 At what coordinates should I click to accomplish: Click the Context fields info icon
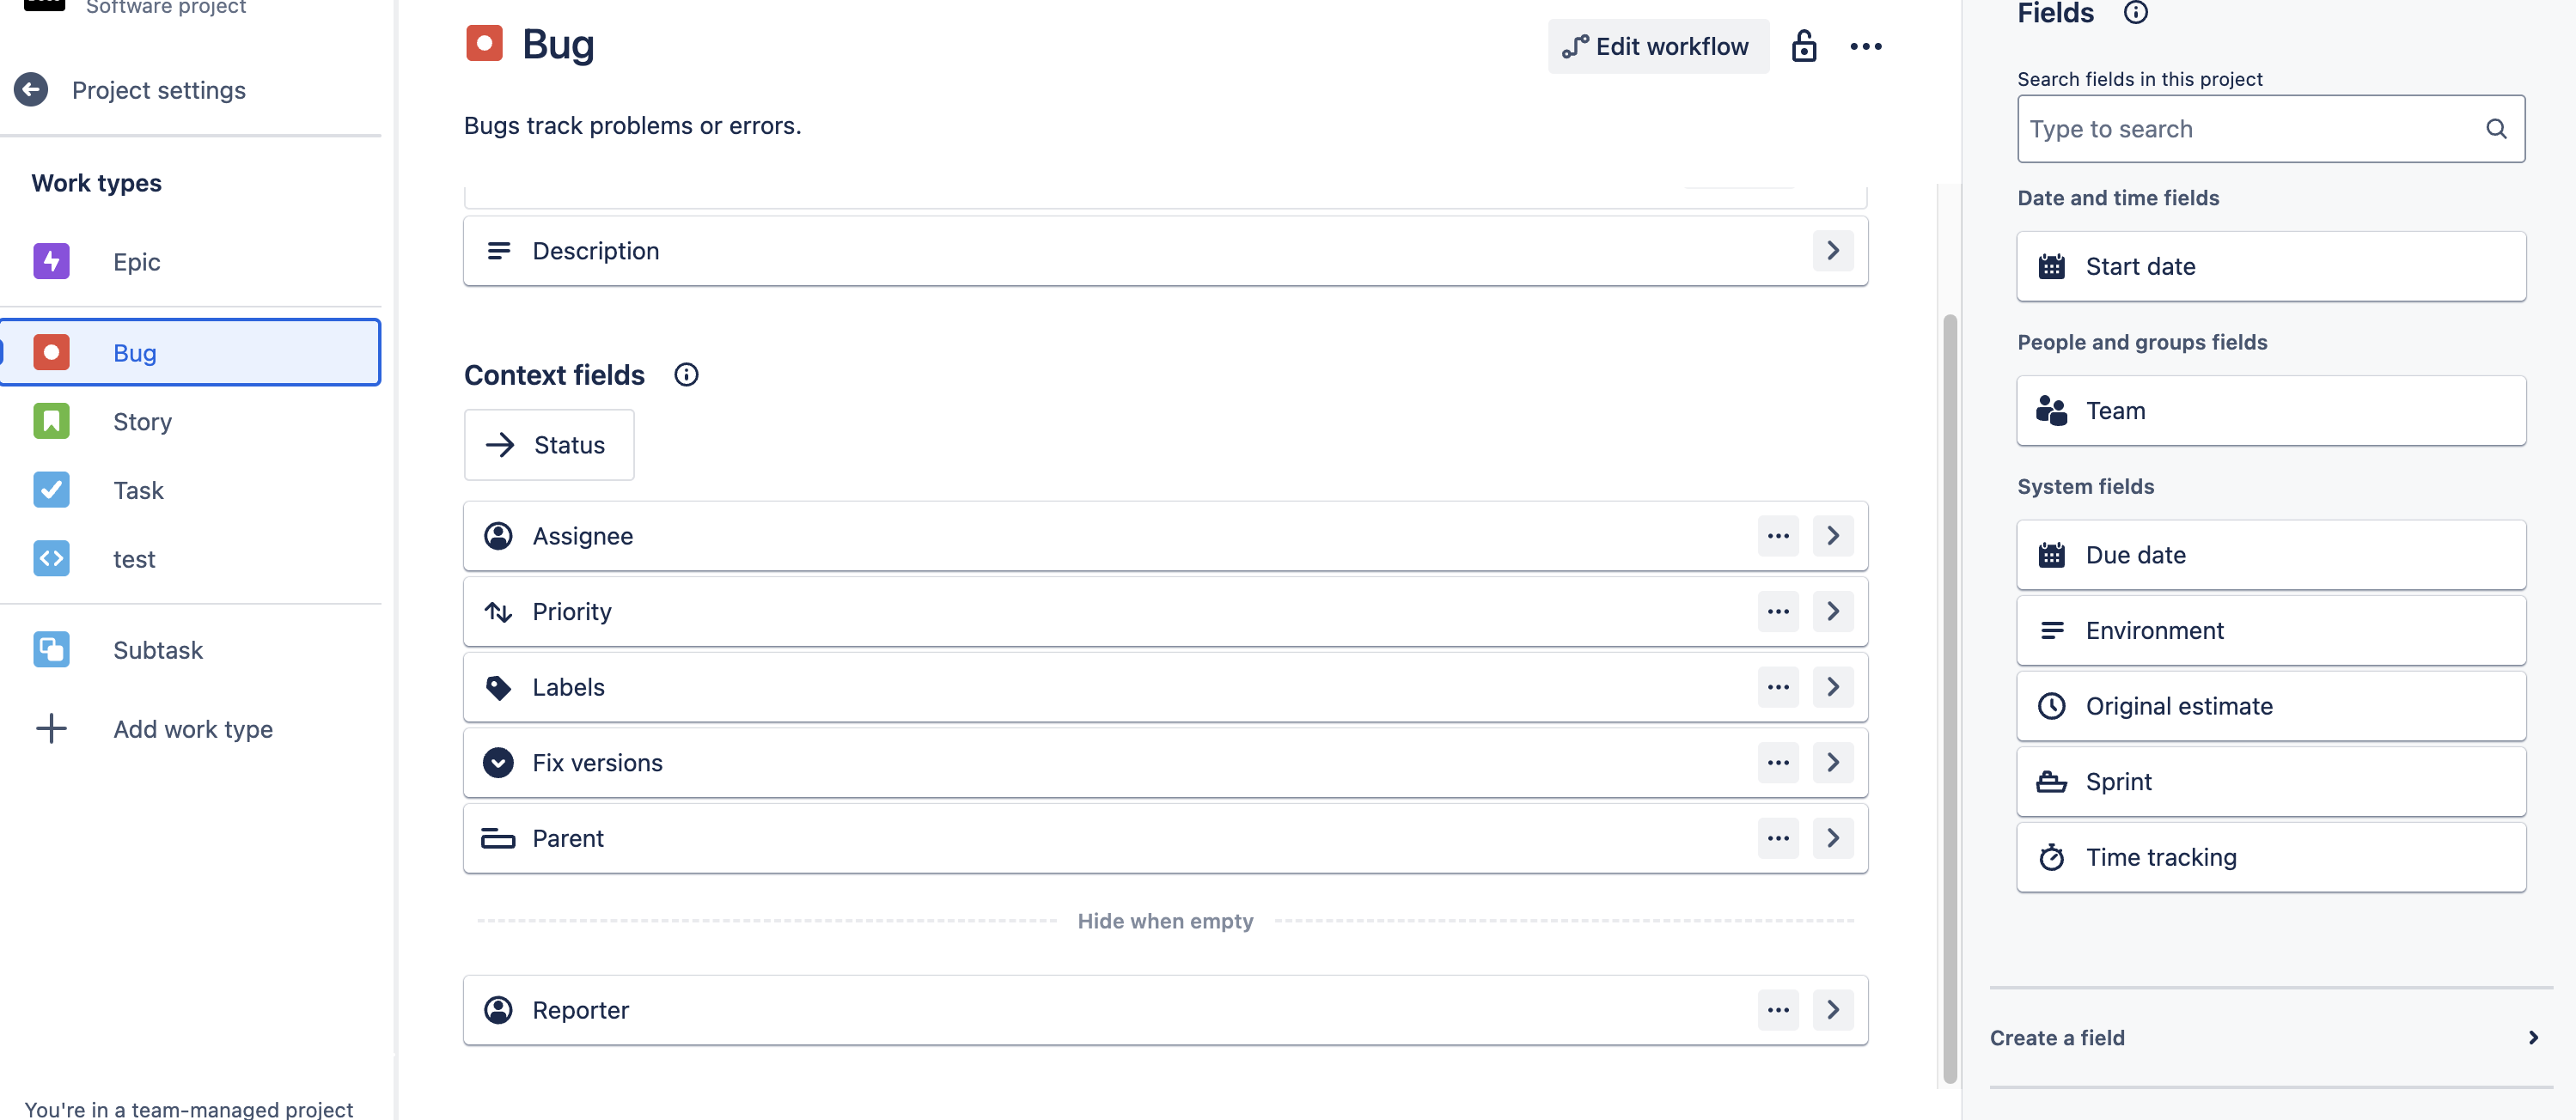point(686,375)
